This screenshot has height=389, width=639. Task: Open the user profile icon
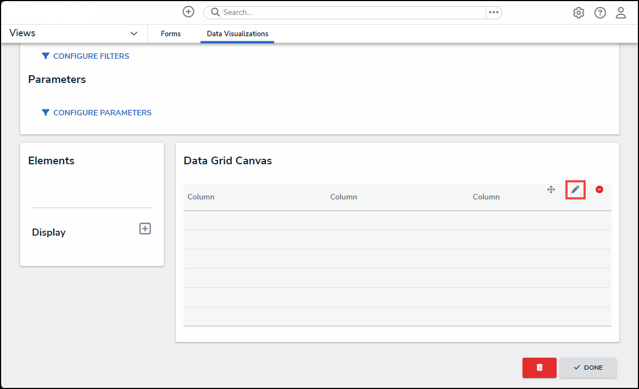[621, 13]
